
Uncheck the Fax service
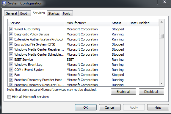click(x=11, y=75)
